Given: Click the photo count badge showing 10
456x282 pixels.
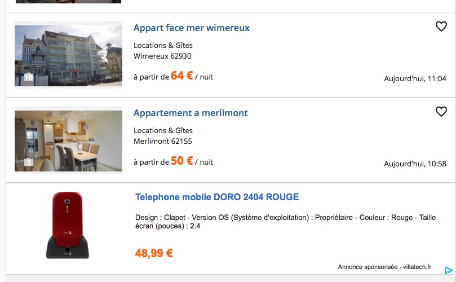Looking at the screenshot, I should click(29, 77).
